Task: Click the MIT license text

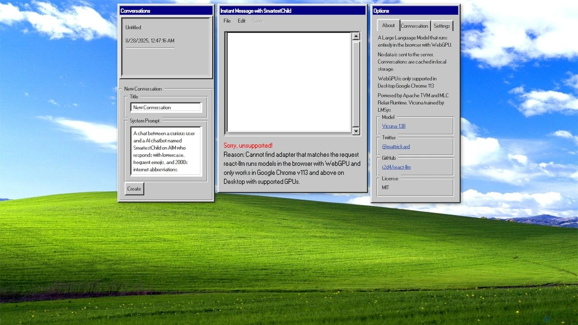Action: coord(386,187)
